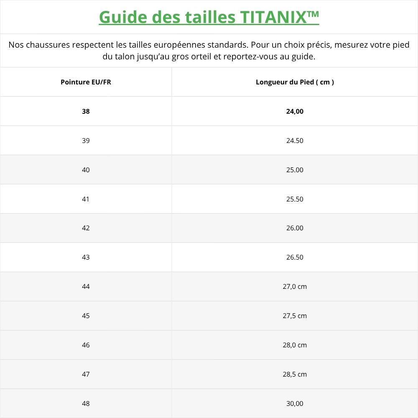Image resolution: width=418 pixels, height=418 pixels.
Task: Select the size 39 cell
Action: tap(86, 140)
